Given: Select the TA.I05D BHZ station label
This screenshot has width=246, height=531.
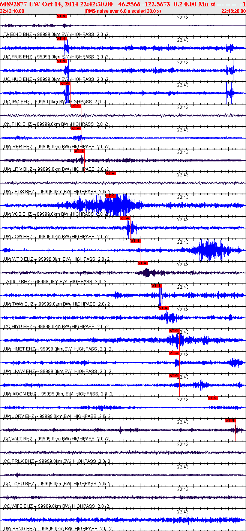Looking at the screenshot, I should [17, 281].
